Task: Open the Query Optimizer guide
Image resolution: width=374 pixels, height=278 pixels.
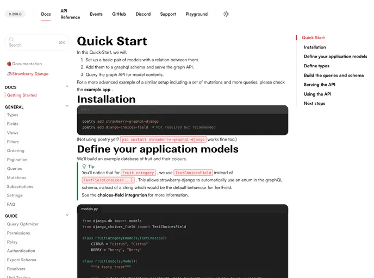Action: pyautogui.click(x=23, y=224)
